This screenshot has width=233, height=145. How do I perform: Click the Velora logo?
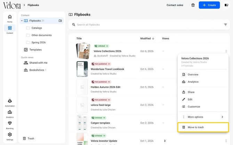point(12,5)
